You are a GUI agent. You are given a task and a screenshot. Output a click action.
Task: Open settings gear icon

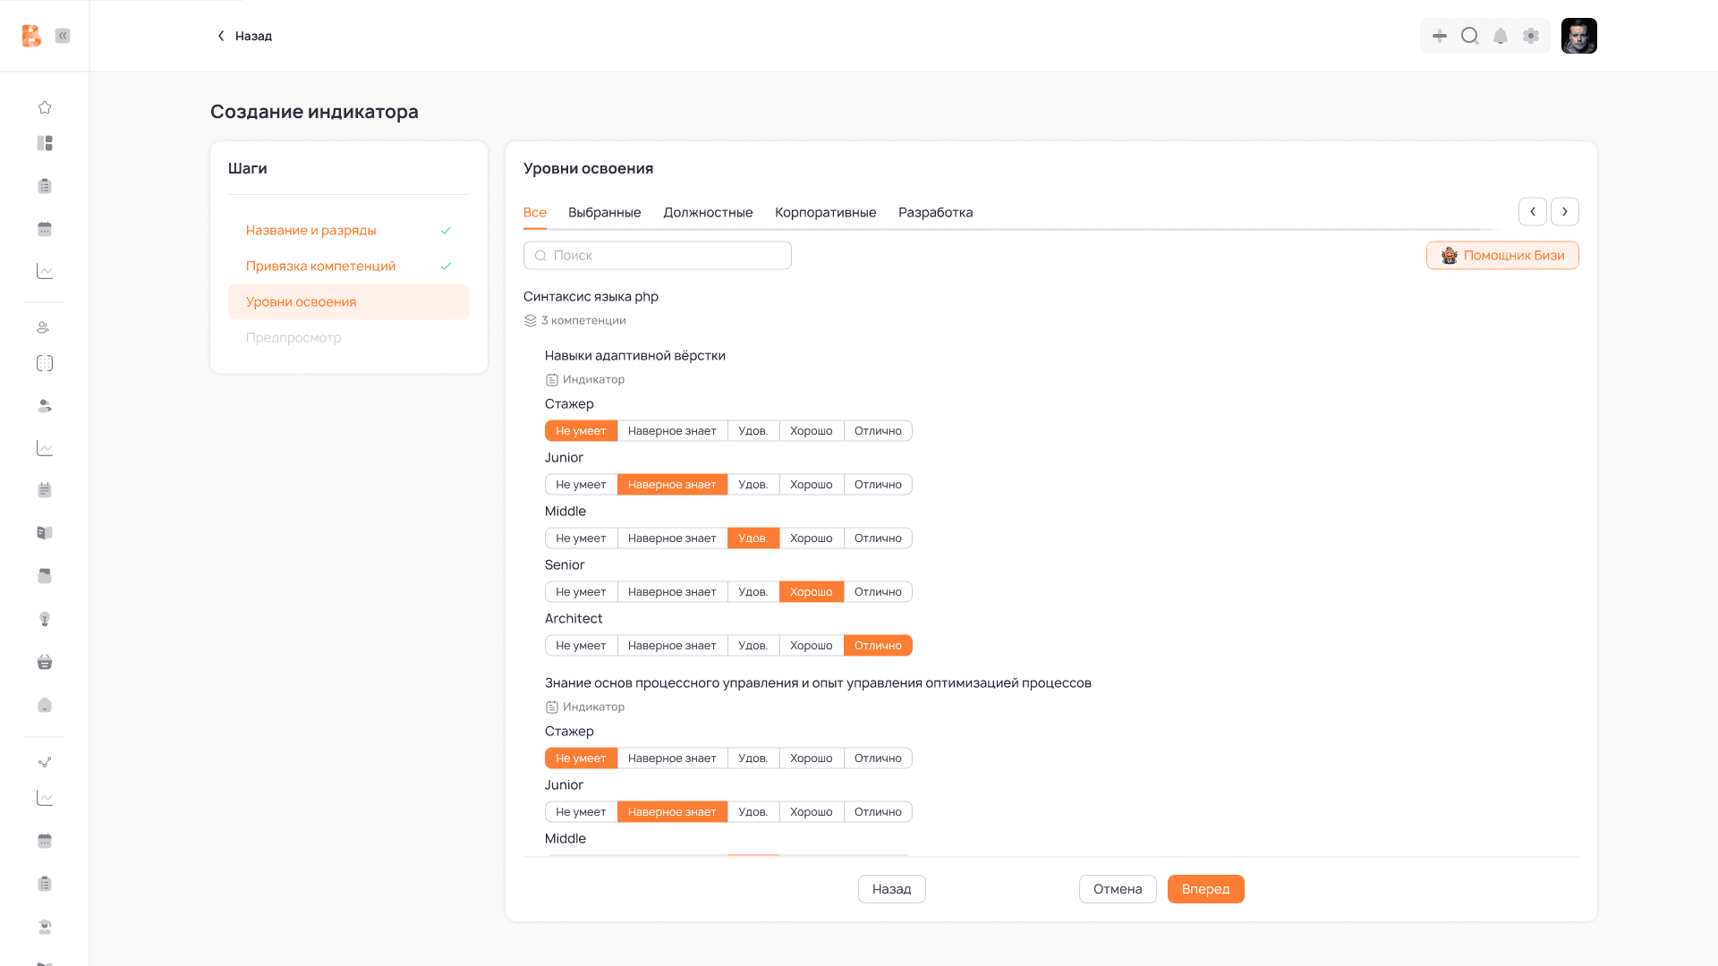[x=1531, y=36]
